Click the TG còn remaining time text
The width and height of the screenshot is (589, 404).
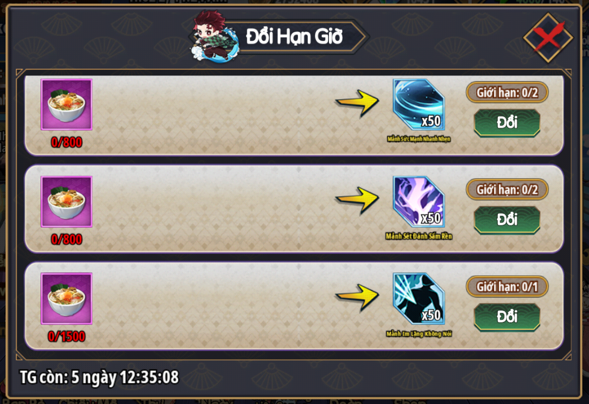coord(99,377)
